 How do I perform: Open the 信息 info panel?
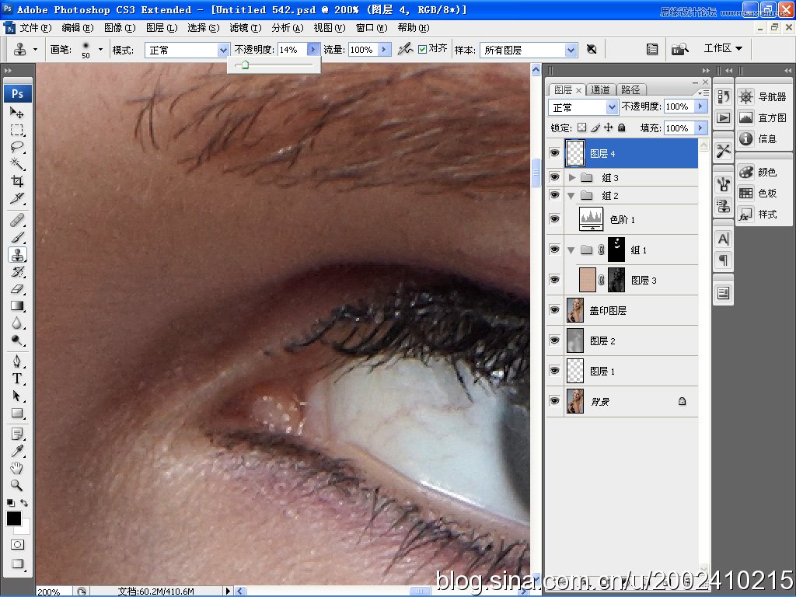pos(757,138)
